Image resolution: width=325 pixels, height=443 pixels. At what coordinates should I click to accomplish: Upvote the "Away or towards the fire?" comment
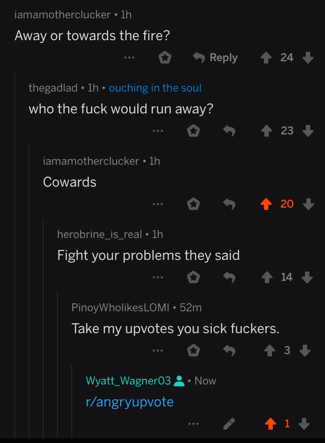coord(266,58)
